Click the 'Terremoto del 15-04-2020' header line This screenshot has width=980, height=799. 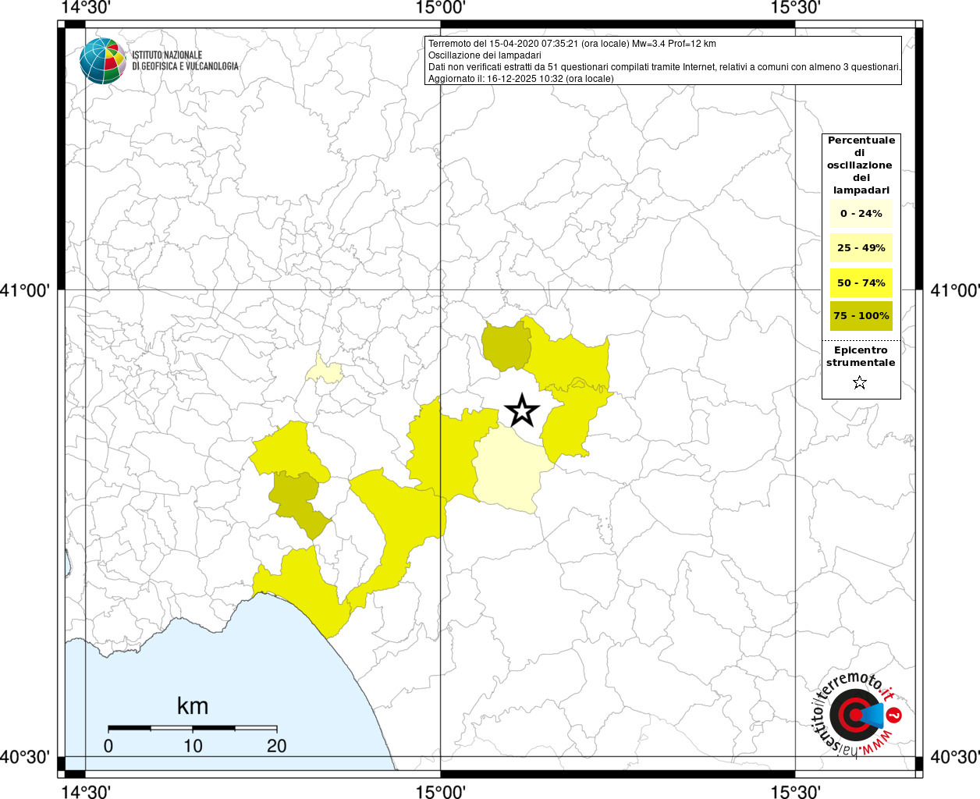pyautogui.click(x=572, y=44)
